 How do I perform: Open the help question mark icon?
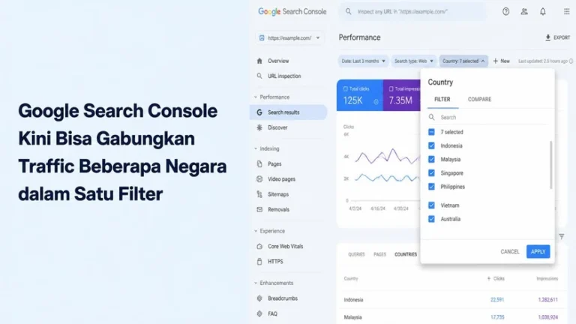(x=505, y=12)
